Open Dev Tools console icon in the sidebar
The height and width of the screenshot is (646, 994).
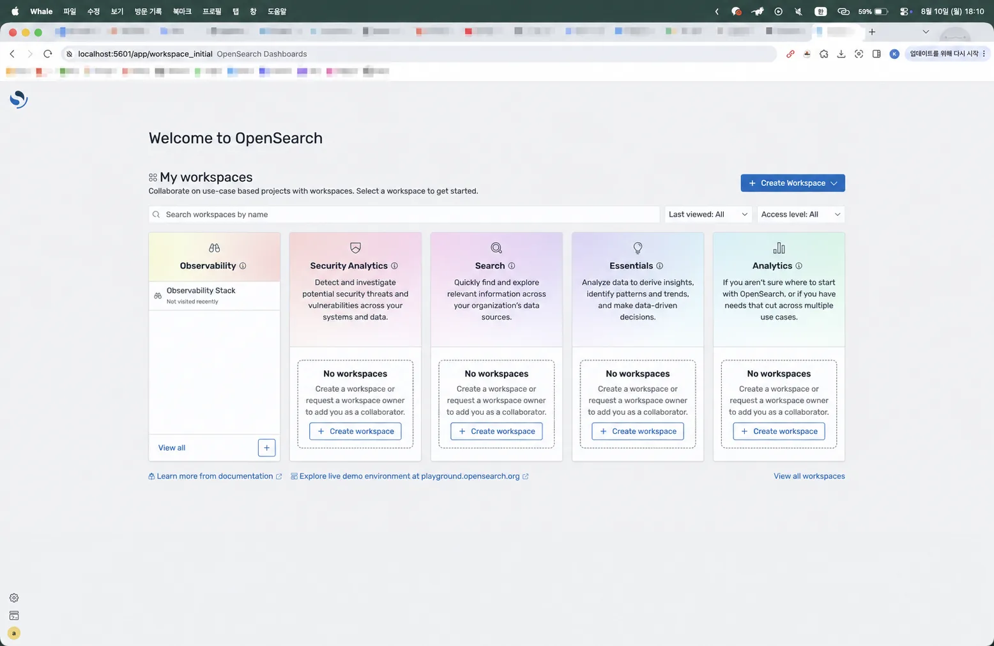[14, 616]
